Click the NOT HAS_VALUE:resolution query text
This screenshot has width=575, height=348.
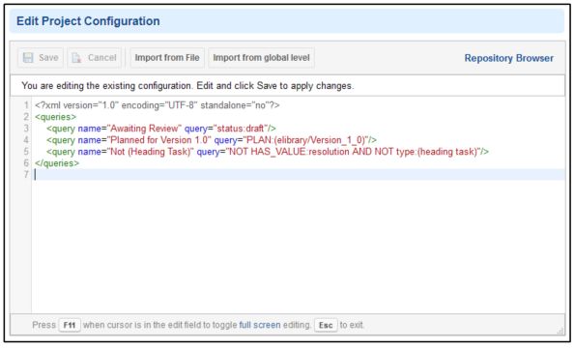tap(288, 152)
